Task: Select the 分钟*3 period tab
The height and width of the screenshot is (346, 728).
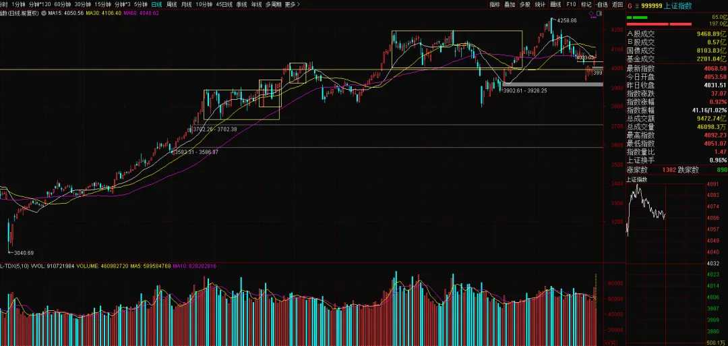Action: pos(123,4)
